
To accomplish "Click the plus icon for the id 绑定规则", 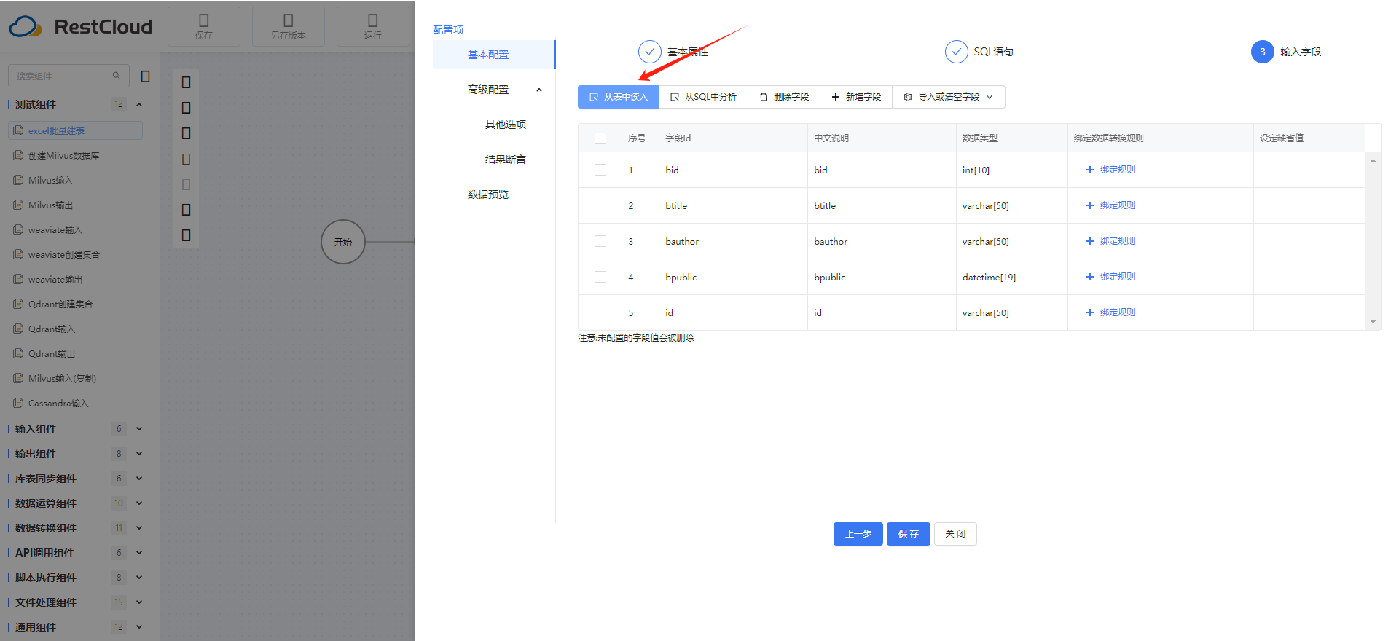I will [x=1090, y=312].
